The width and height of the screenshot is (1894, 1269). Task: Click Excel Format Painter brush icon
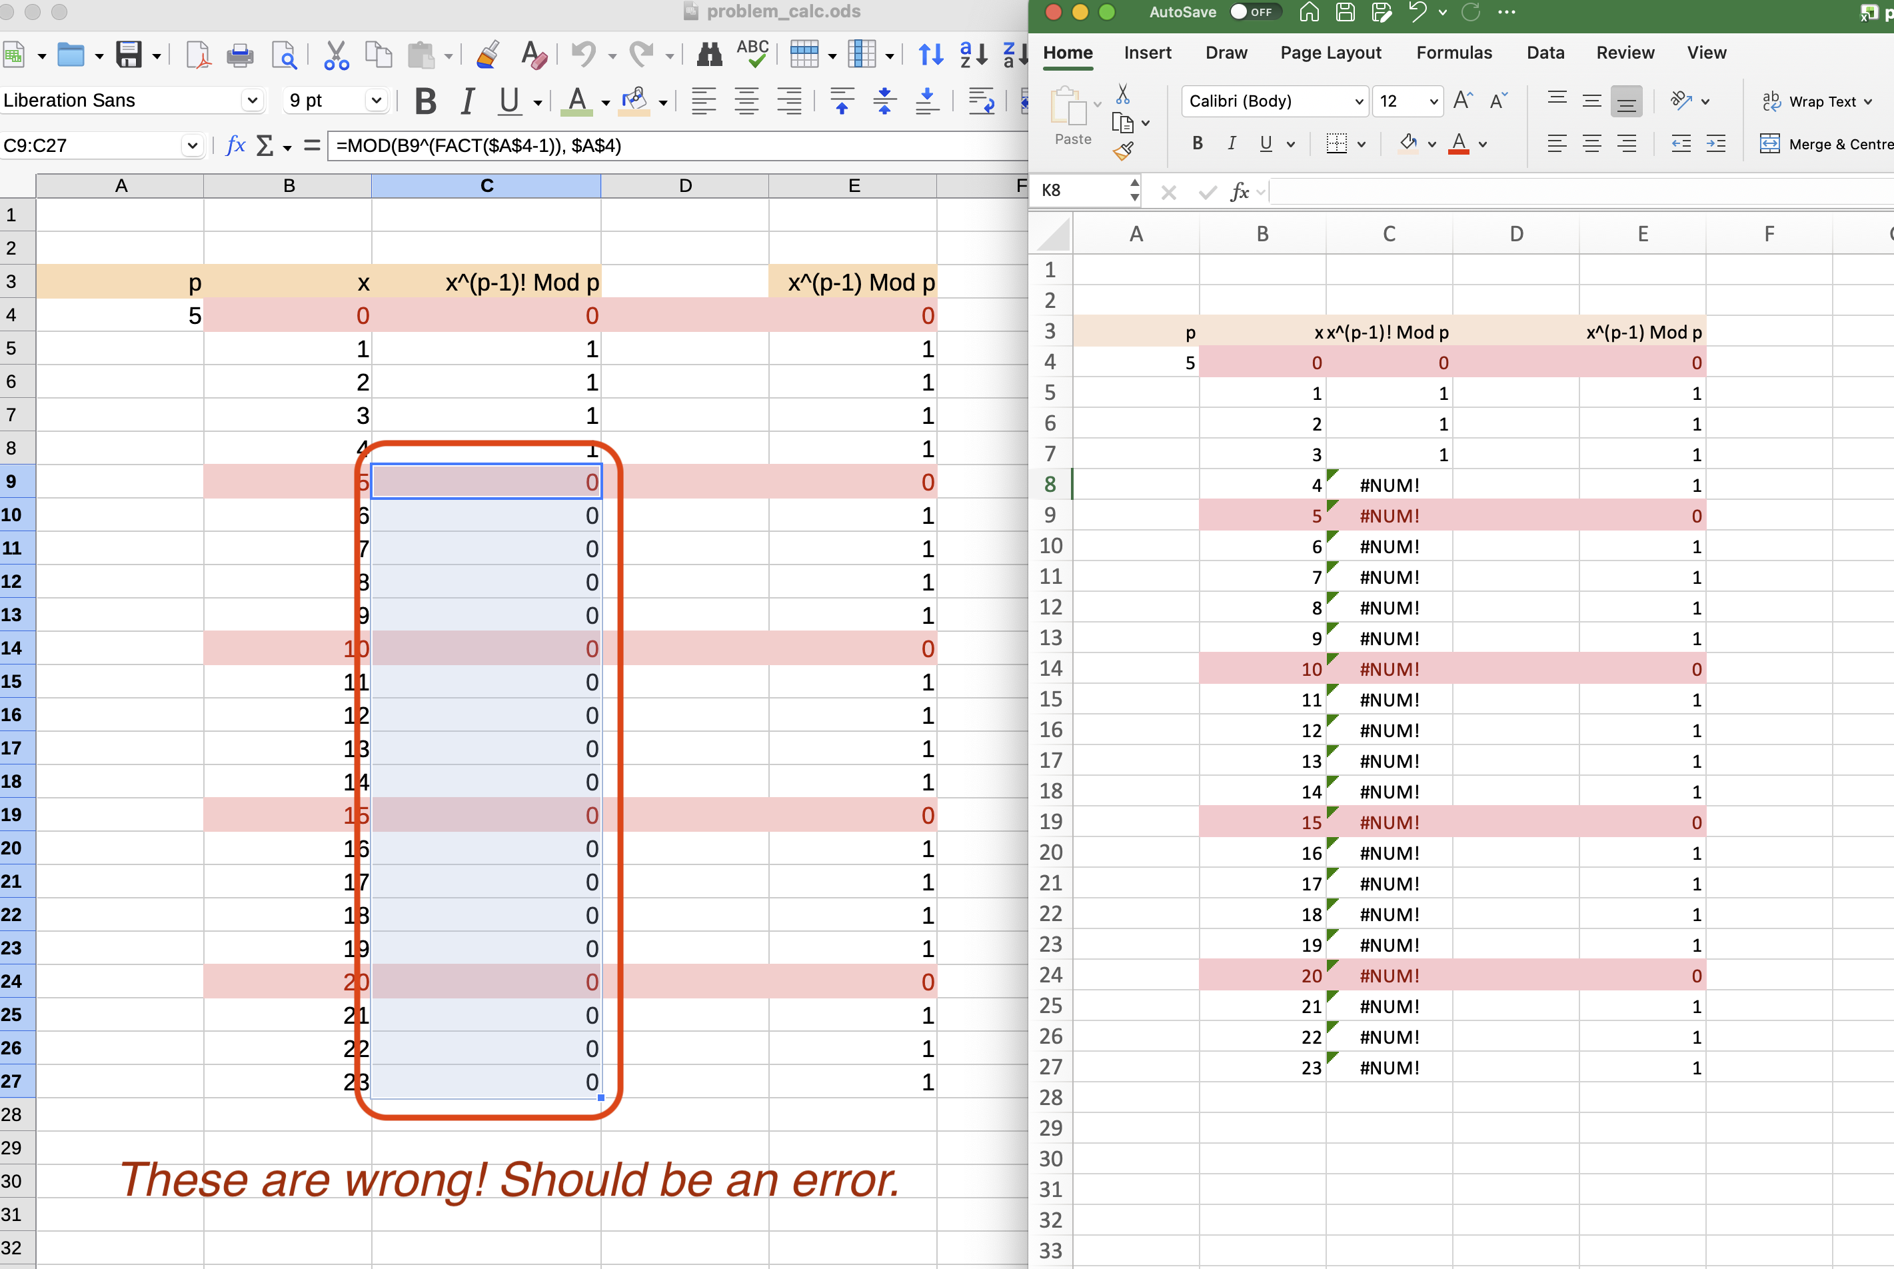tap(1123, 151)
